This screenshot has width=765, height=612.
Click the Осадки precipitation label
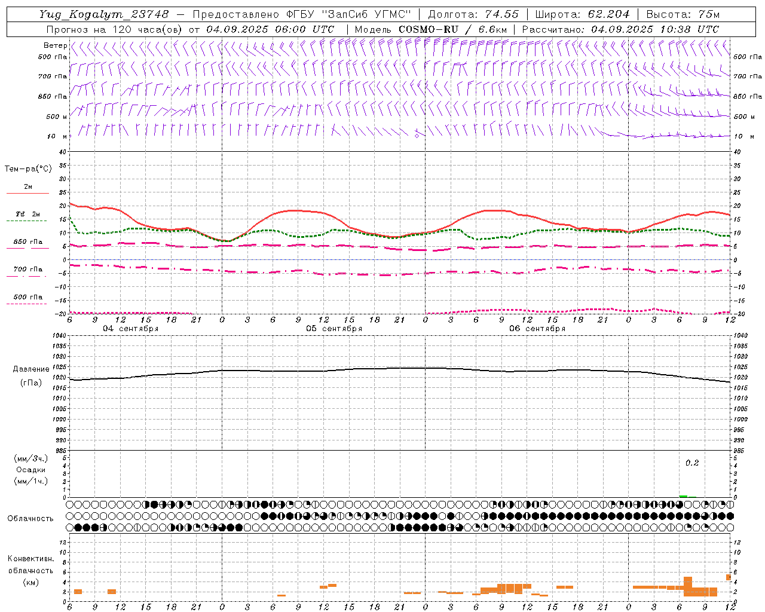click(30, 470)
